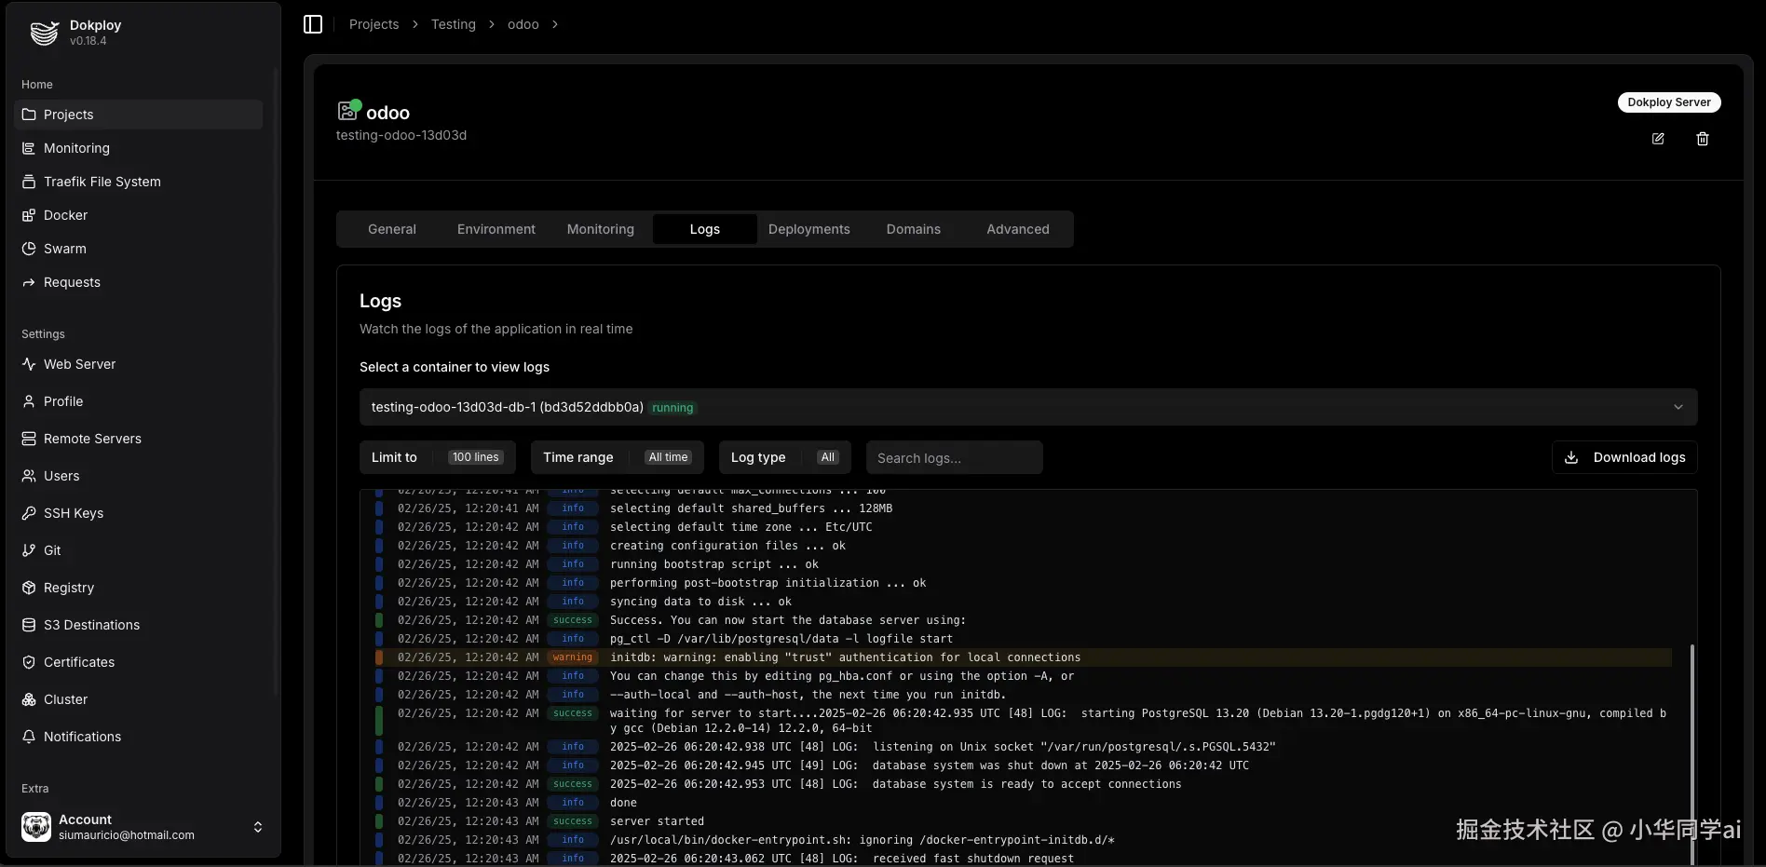The height and width of the screenshot is (867, 1766).
Task: Click the Registry package icon
Action: (29, 588)
